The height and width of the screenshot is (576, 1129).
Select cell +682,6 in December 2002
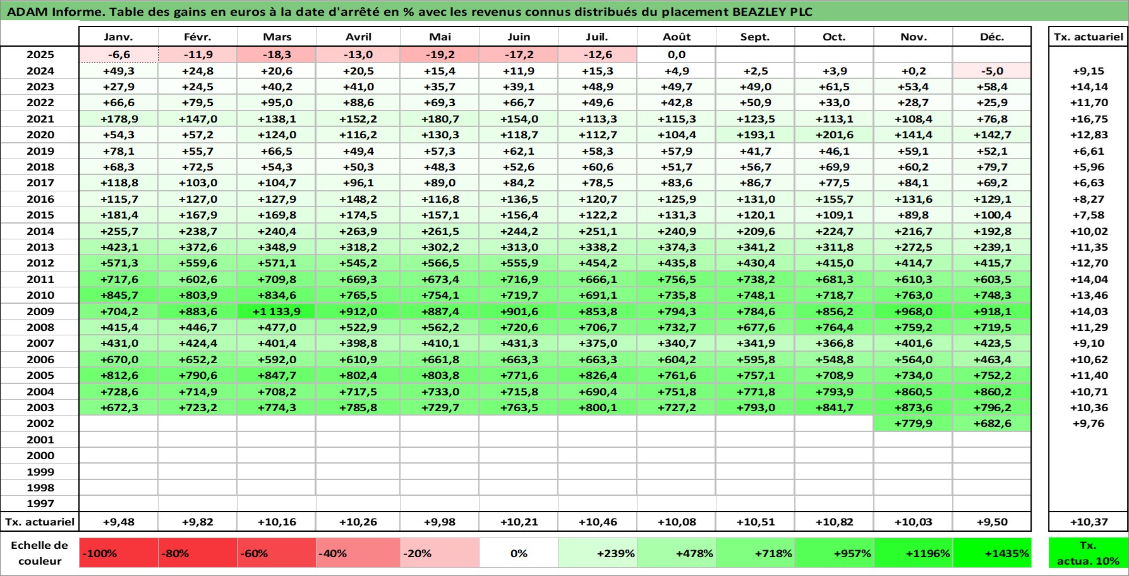[x=992, y=423]
